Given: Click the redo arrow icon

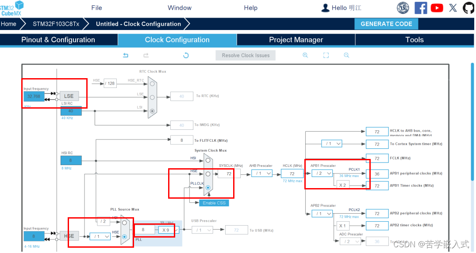Looking at the screenshot, I should pos(146,55).
